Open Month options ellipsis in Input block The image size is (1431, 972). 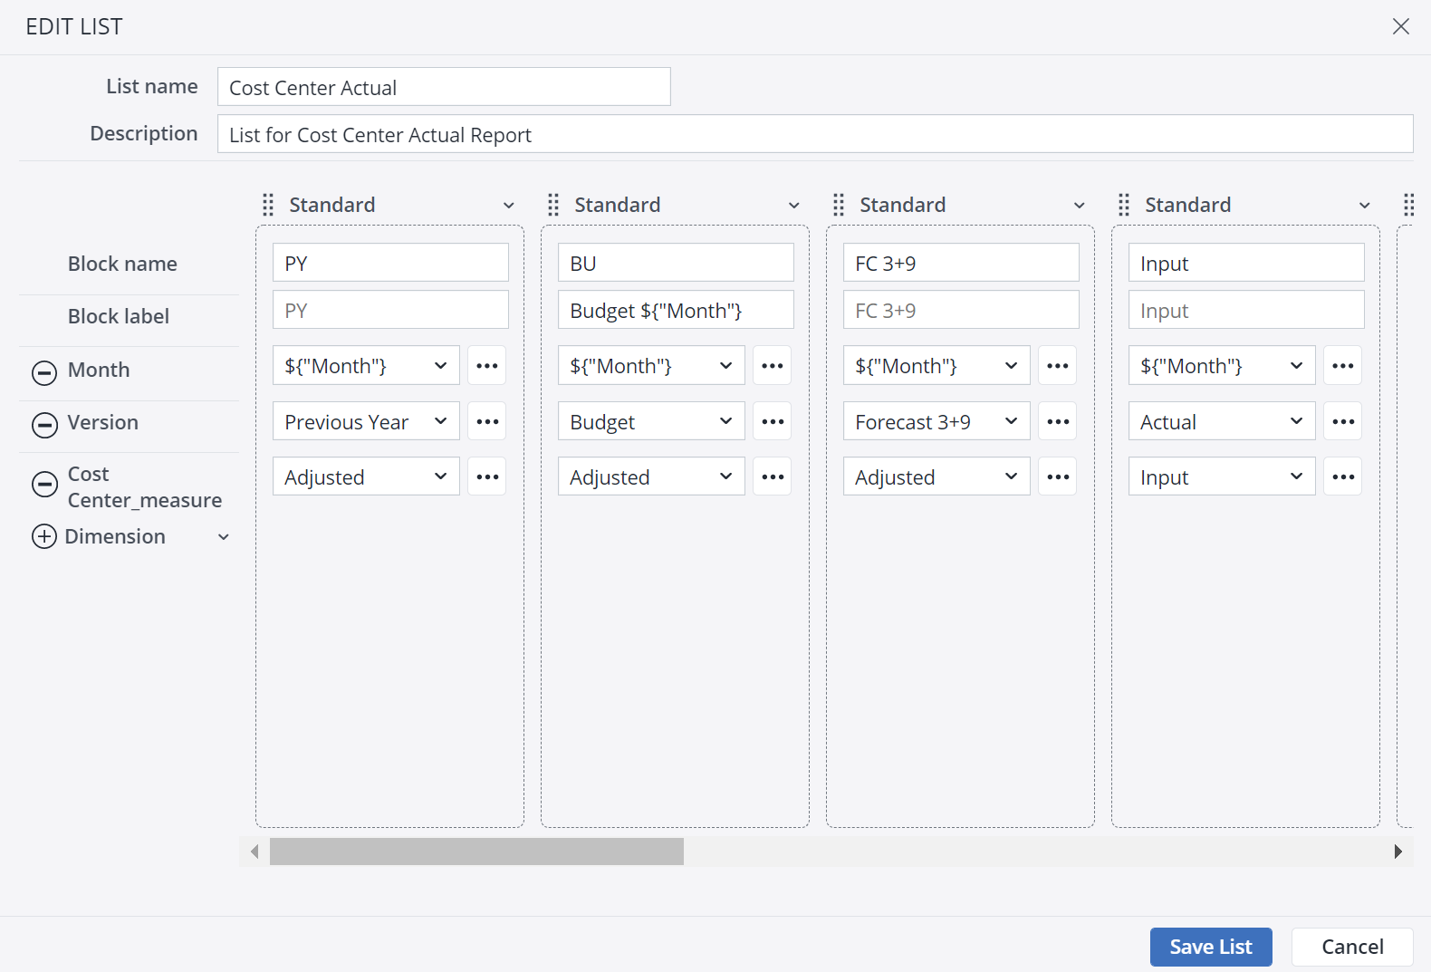click(1343, 366)
